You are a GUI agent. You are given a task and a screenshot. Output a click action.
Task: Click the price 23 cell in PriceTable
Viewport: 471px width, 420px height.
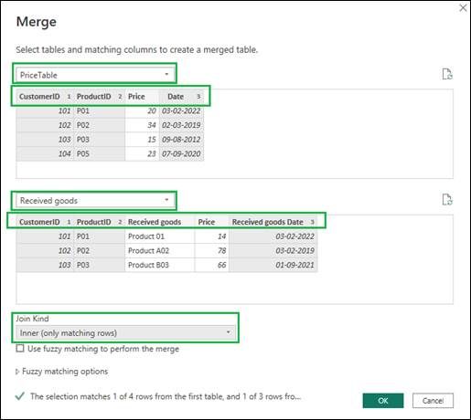click(142, 153)
